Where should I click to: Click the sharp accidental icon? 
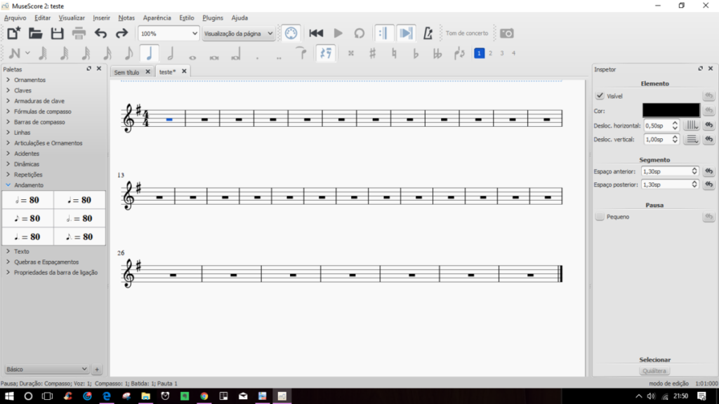pyautogui.click(x=372, y=53)
